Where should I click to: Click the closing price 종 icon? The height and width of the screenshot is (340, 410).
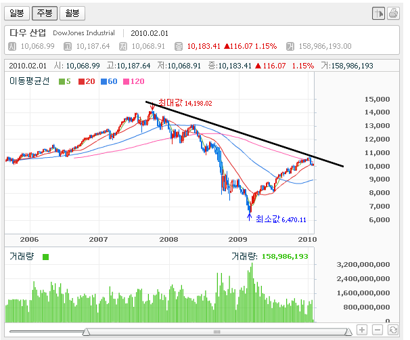tap(179, 47)
